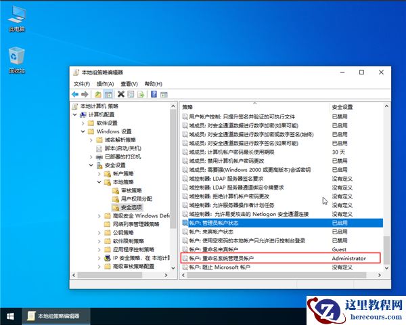The height and width of the screenshot is (325, 406).
Task: Click the Administrator value cell
Action: (x=348, y=258)
